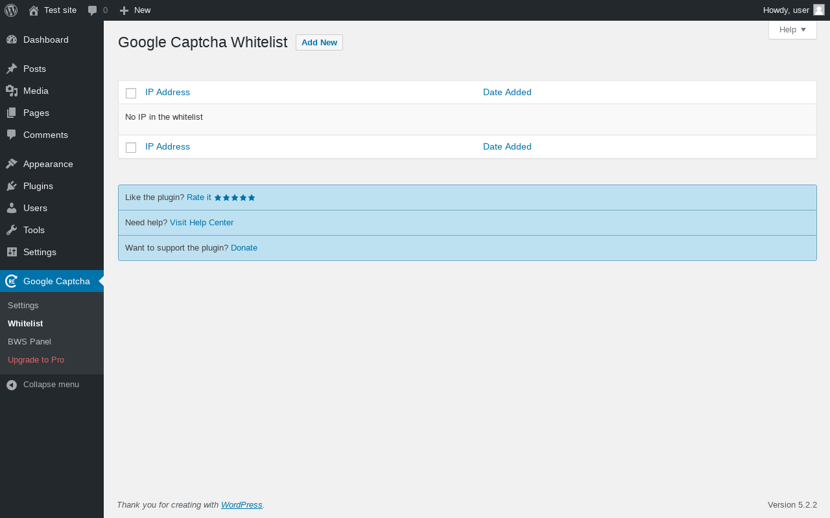Click the user avatar in top bar
Viewport: 830px width, 518px height.
pyautogui.click(x=819, y=10)
